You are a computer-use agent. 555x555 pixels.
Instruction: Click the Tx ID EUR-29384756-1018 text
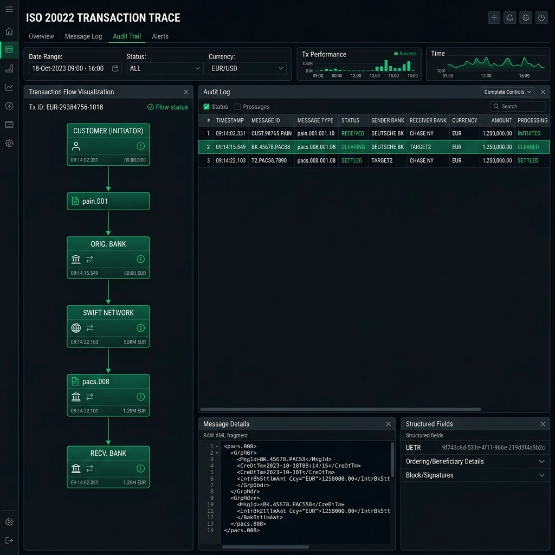[x=66, y=107]
